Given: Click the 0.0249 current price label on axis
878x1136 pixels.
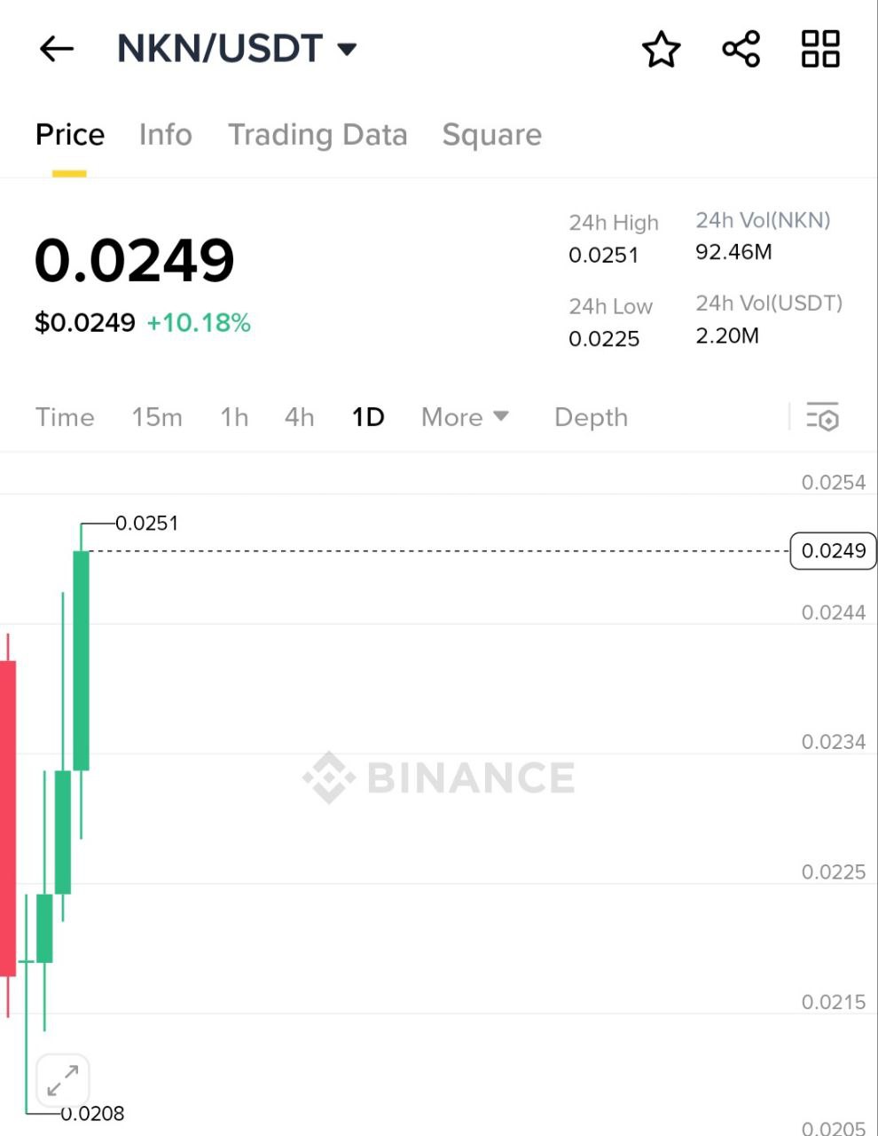Looking at the screenshot, I should tap(833, 551).
